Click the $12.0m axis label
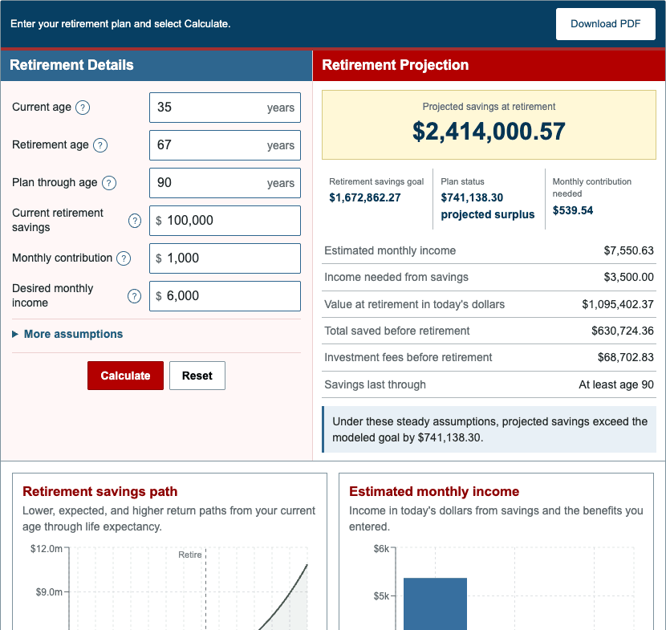666x630 pixels. [47, 549]
